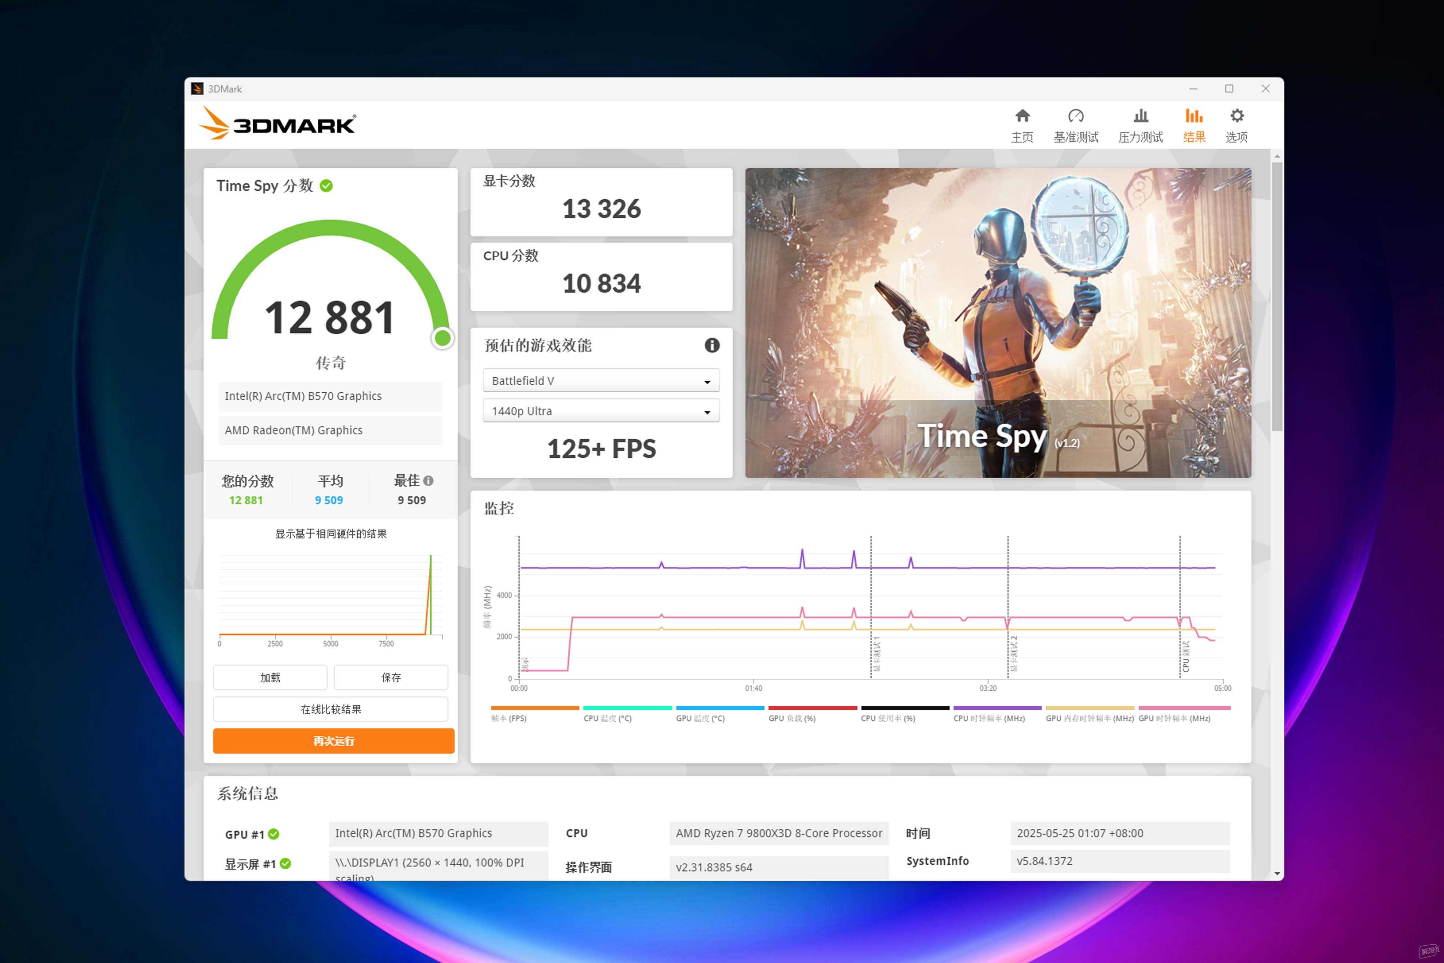Click the vertical scrollbar thumb
Screen dimensions: 1444x963
tap(1277, 297)
